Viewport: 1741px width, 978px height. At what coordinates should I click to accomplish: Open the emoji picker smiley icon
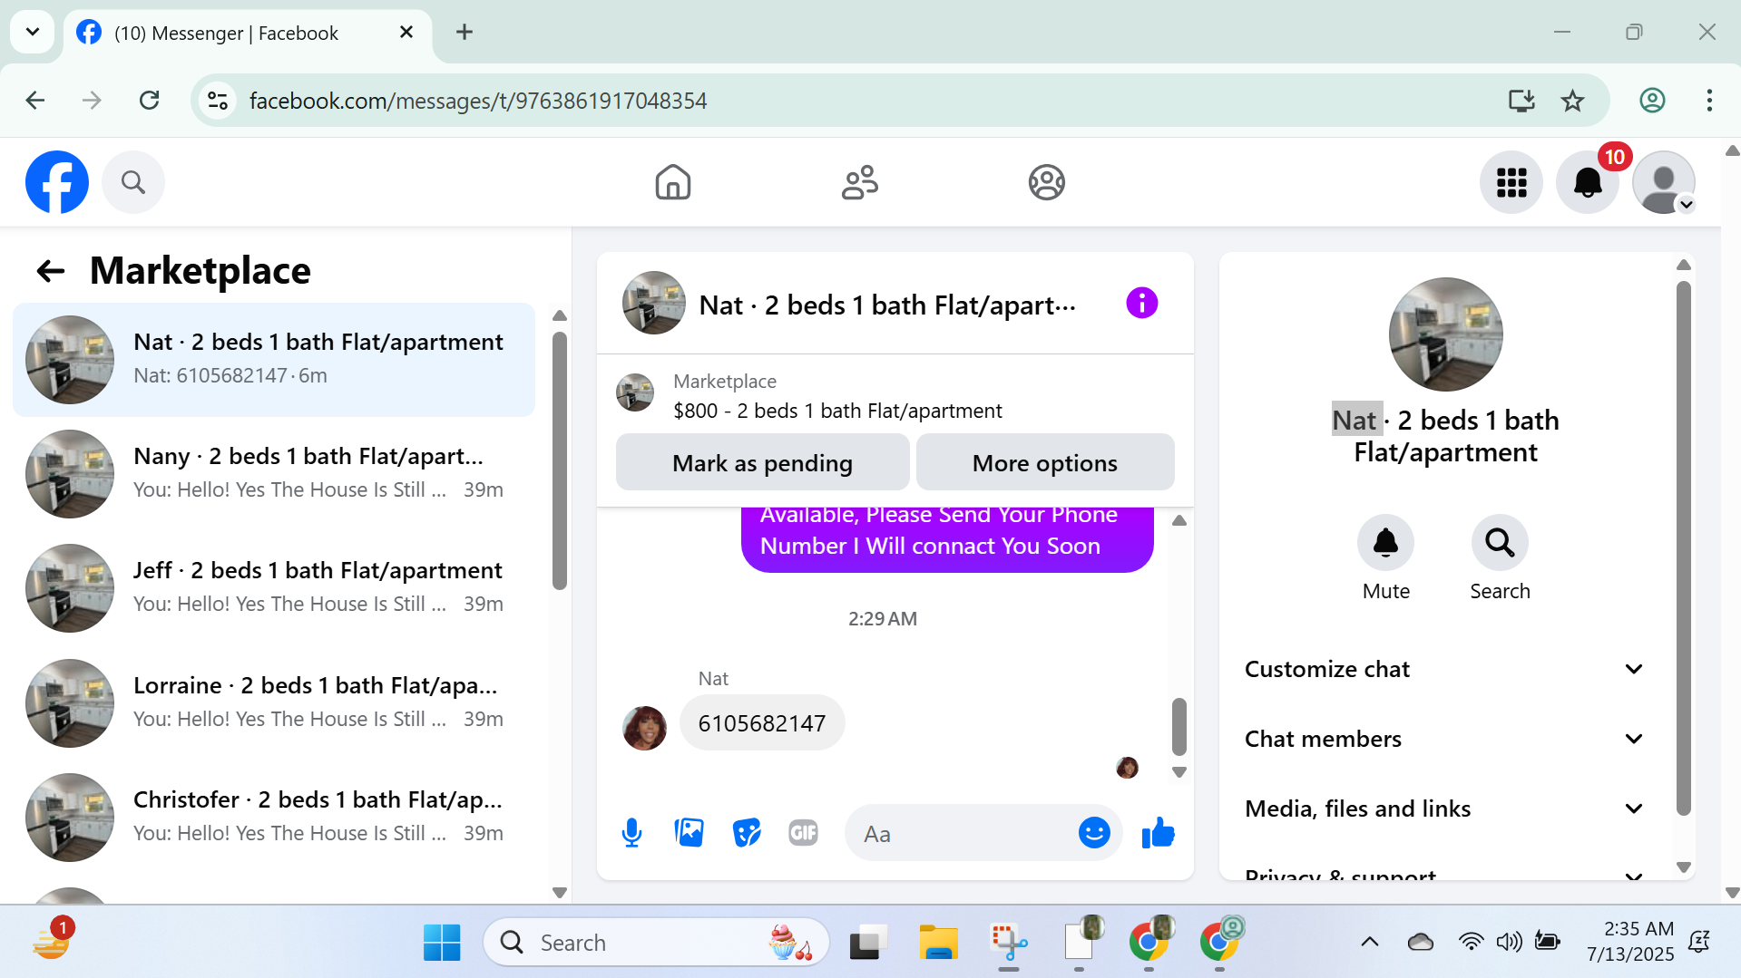1094,832
